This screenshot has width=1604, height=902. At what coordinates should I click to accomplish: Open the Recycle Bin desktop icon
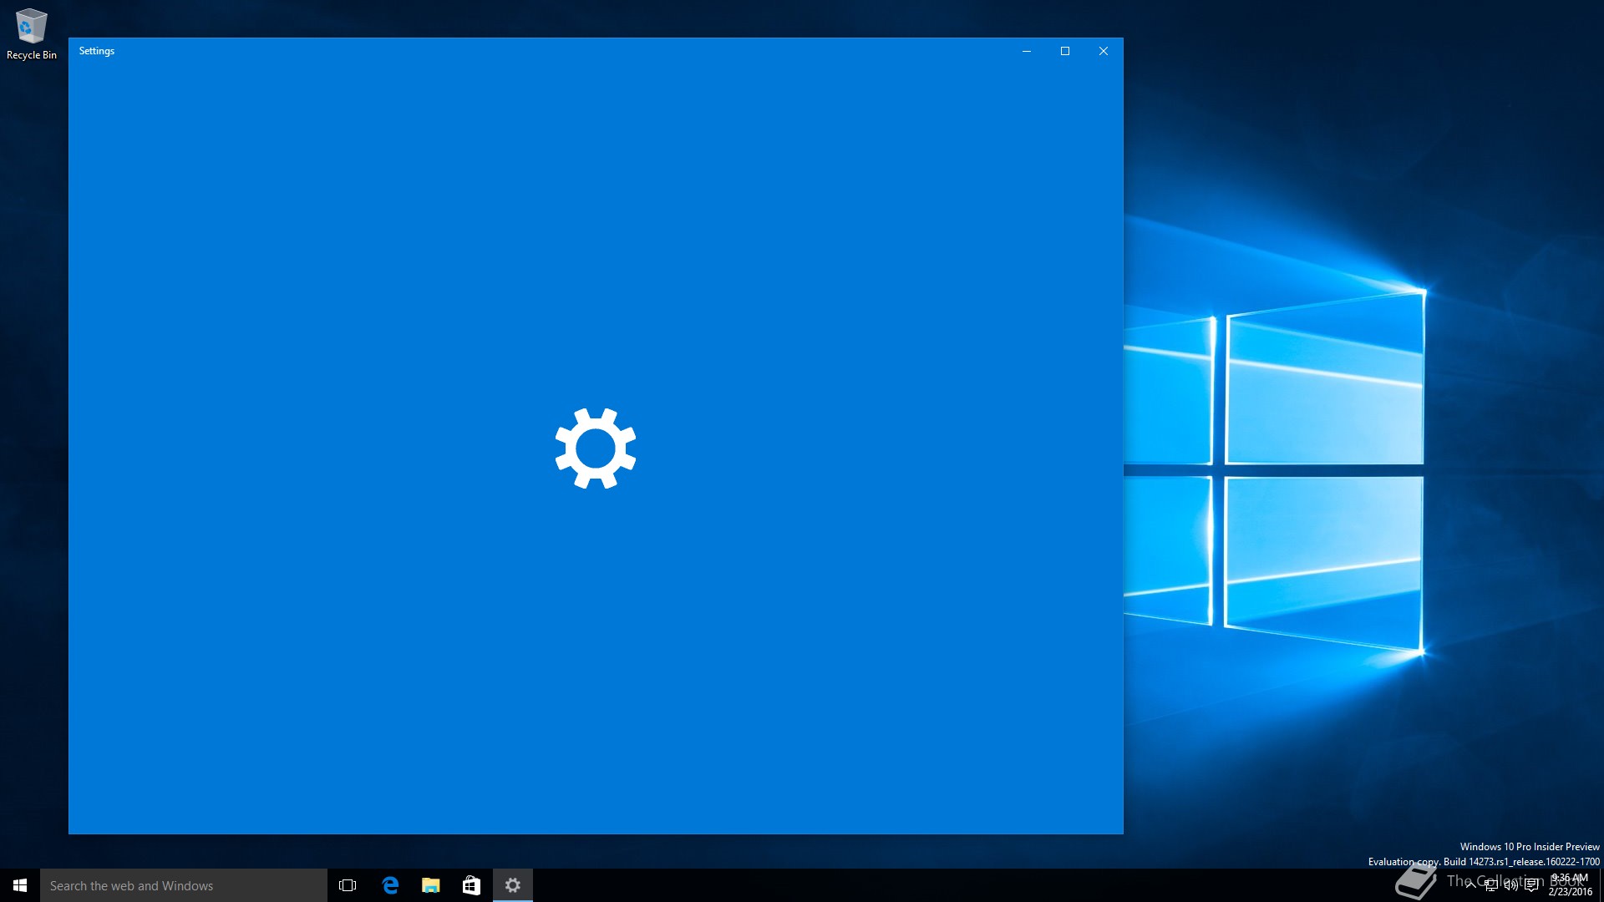[31, 33]
